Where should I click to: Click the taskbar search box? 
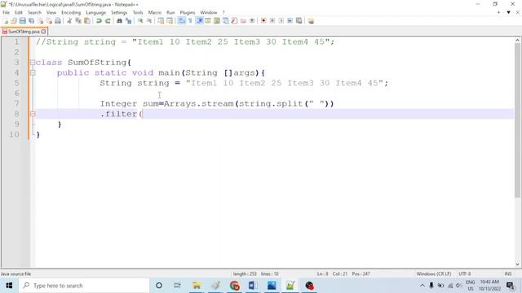84,286
